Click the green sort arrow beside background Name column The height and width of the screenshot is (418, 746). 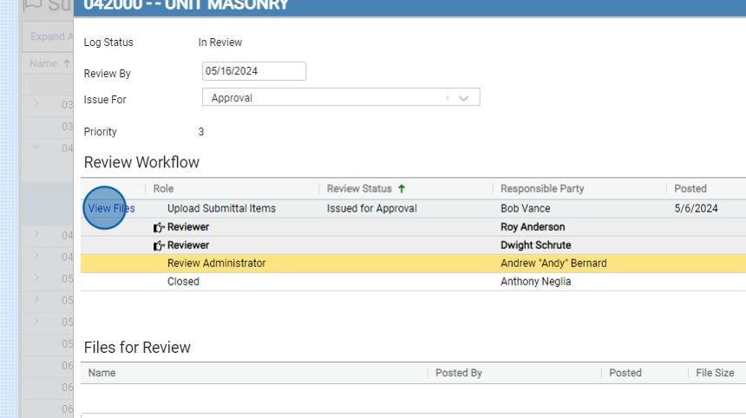coord(67,64)
